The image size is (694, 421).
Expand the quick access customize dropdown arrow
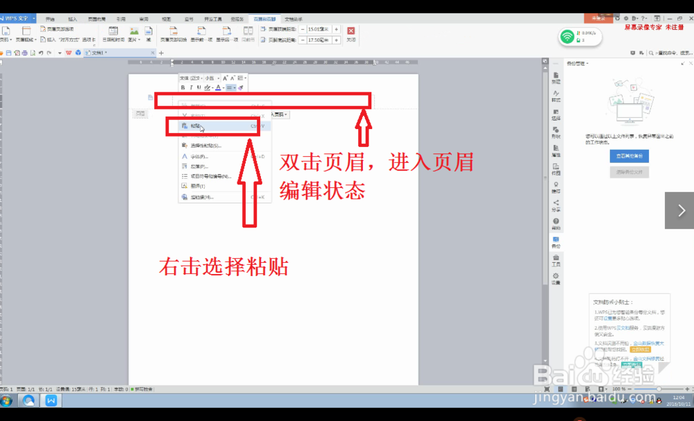[60, 53]
